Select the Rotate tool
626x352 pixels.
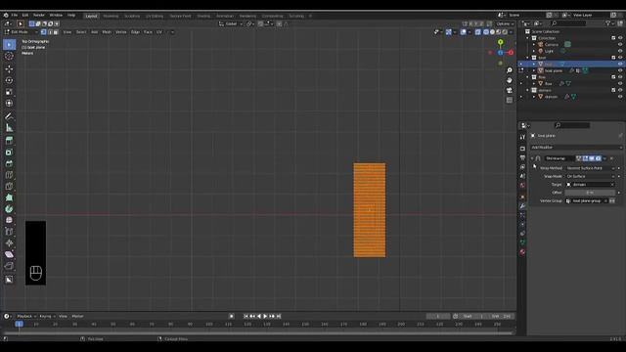click(9, 80)
